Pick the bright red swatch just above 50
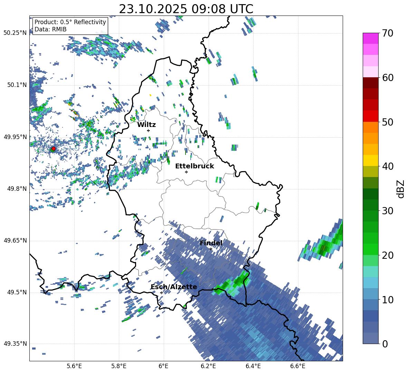The image size is (409, 373). pyautogui.click(x=370, y=116)
